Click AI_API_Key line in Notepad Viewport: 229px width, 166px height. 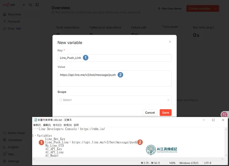pyautogui.click(x=54, y=149)
